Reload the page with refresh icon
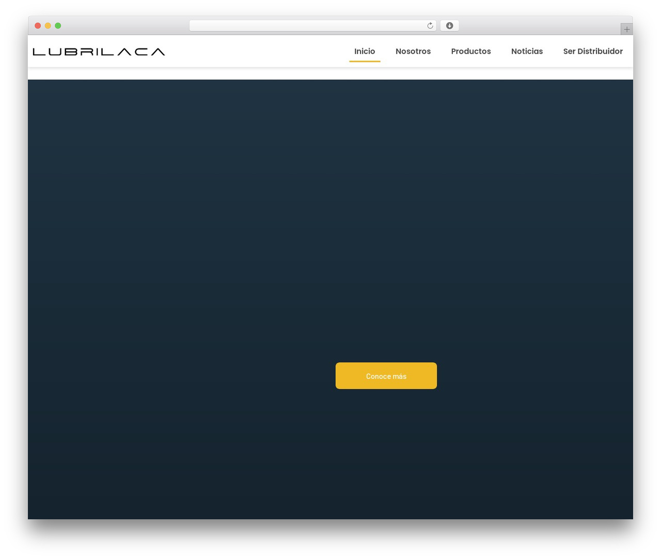 point(430,26)
